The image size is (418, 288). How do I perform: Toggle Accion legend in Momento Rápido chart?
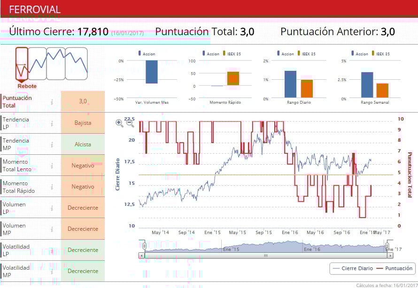[210, 53]
